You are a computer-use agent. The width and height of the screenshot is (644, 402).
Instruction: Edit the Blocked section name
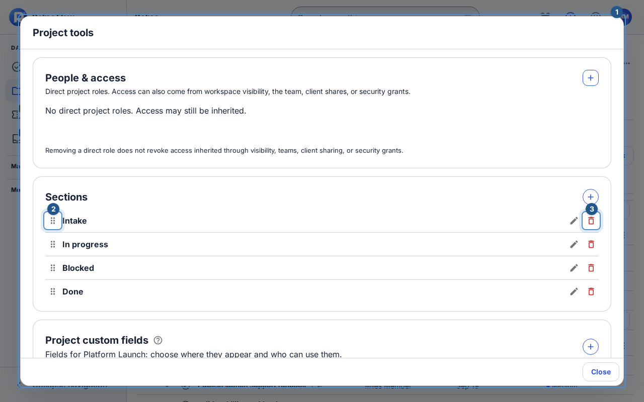pos(574,268)
